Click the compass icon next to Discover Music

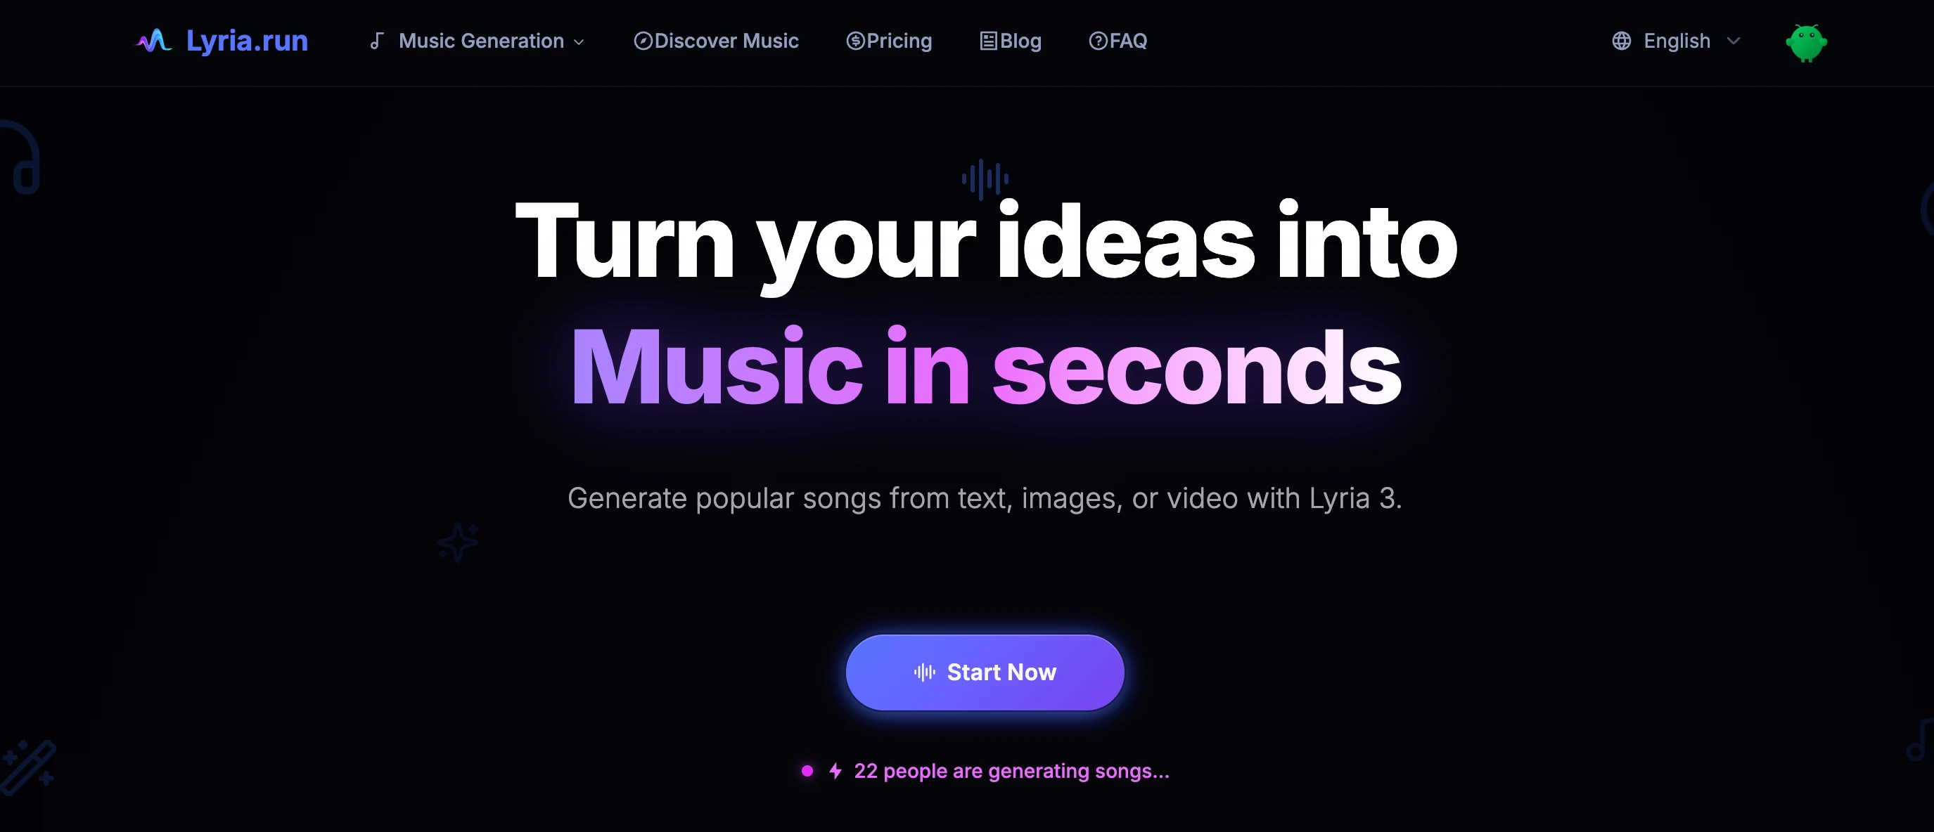643,41
